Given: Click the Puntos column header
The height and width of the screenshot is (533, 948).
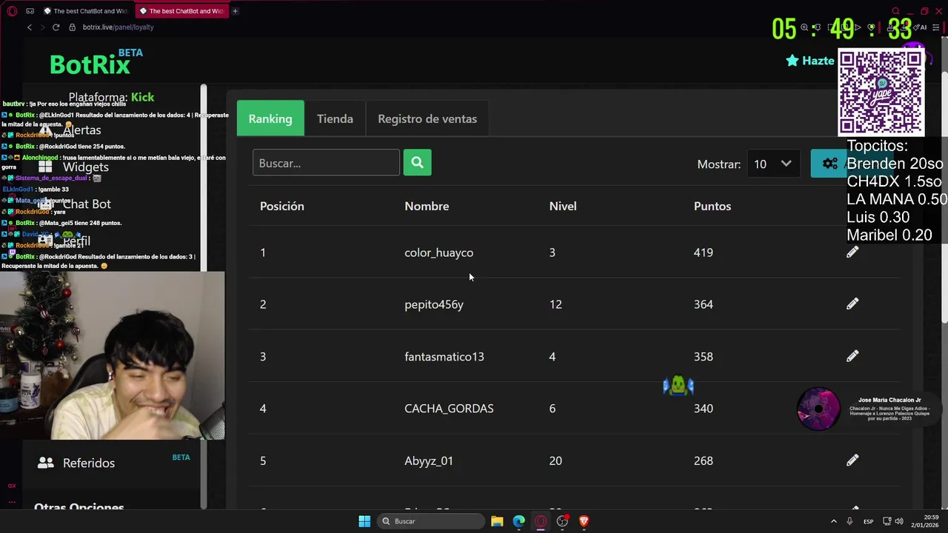Looking at the screenshot, I should click(712, 206).
